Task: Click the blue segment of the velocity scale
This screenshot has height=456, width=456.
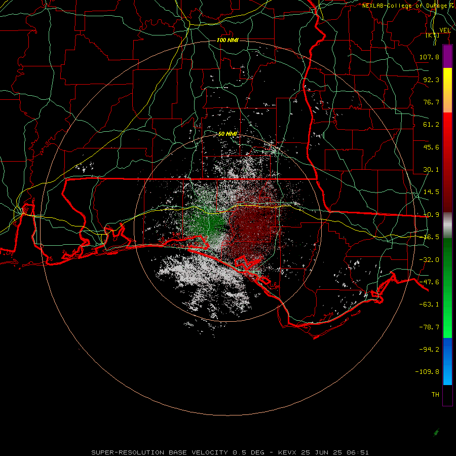Action: 447,361
